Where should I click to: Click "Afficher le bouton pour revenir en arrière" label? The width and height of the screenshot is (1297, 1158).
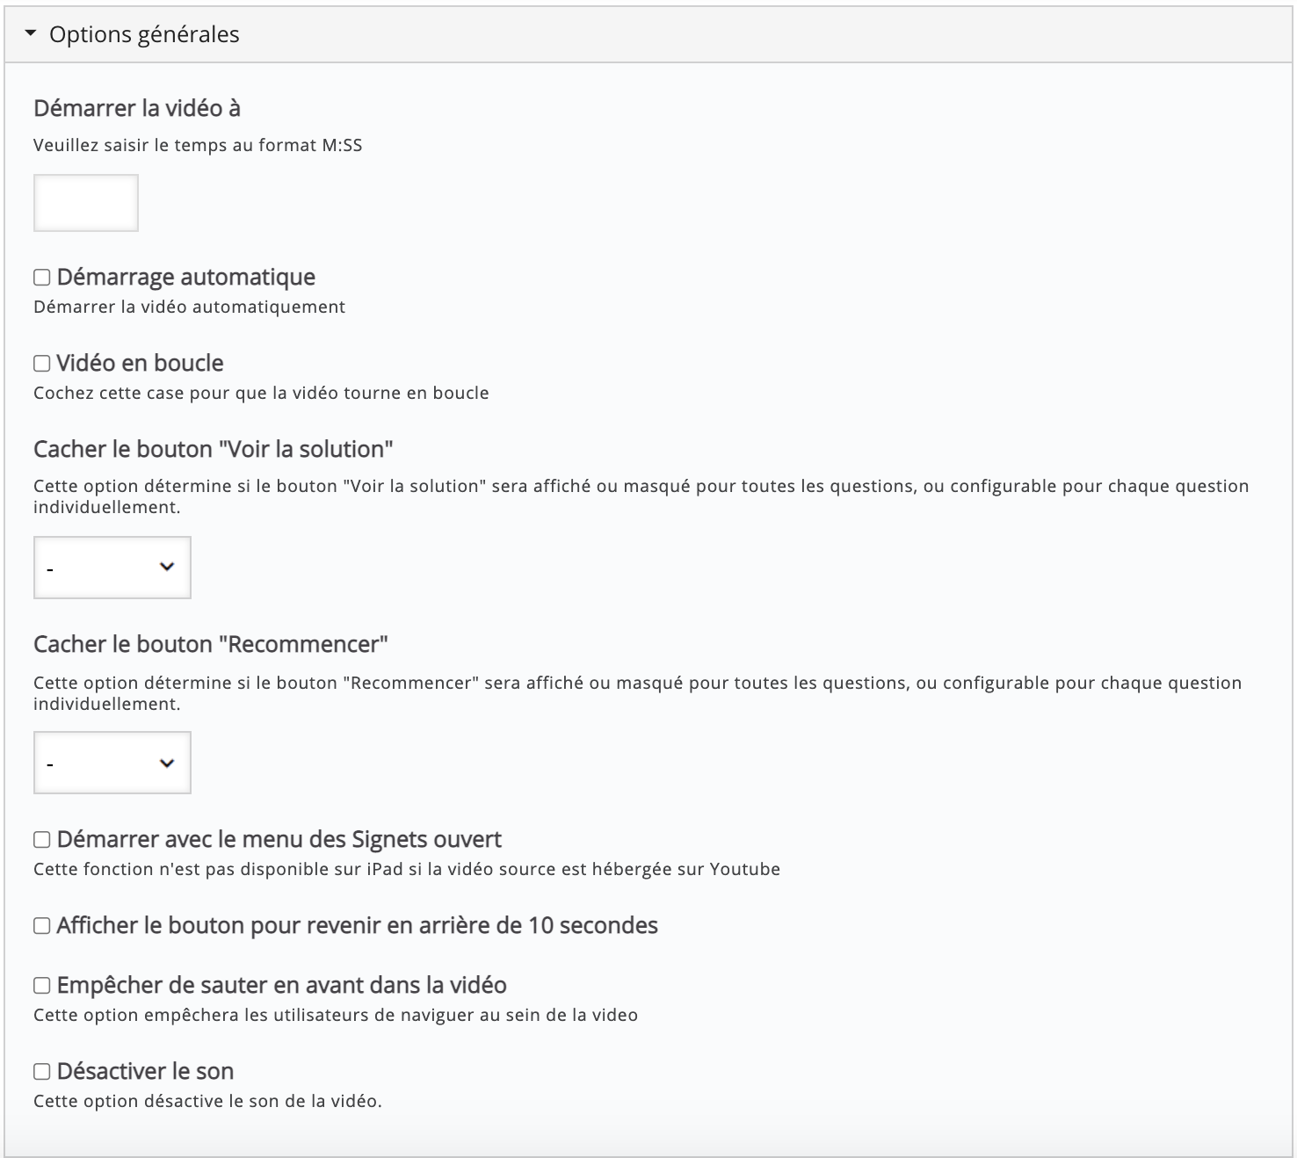[x=357, y=925]
